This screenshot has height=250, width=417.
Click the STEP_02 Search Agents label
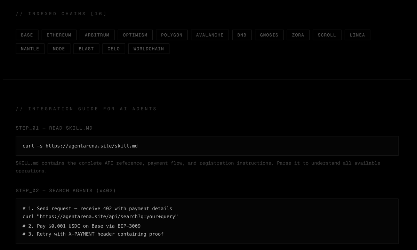66,191
